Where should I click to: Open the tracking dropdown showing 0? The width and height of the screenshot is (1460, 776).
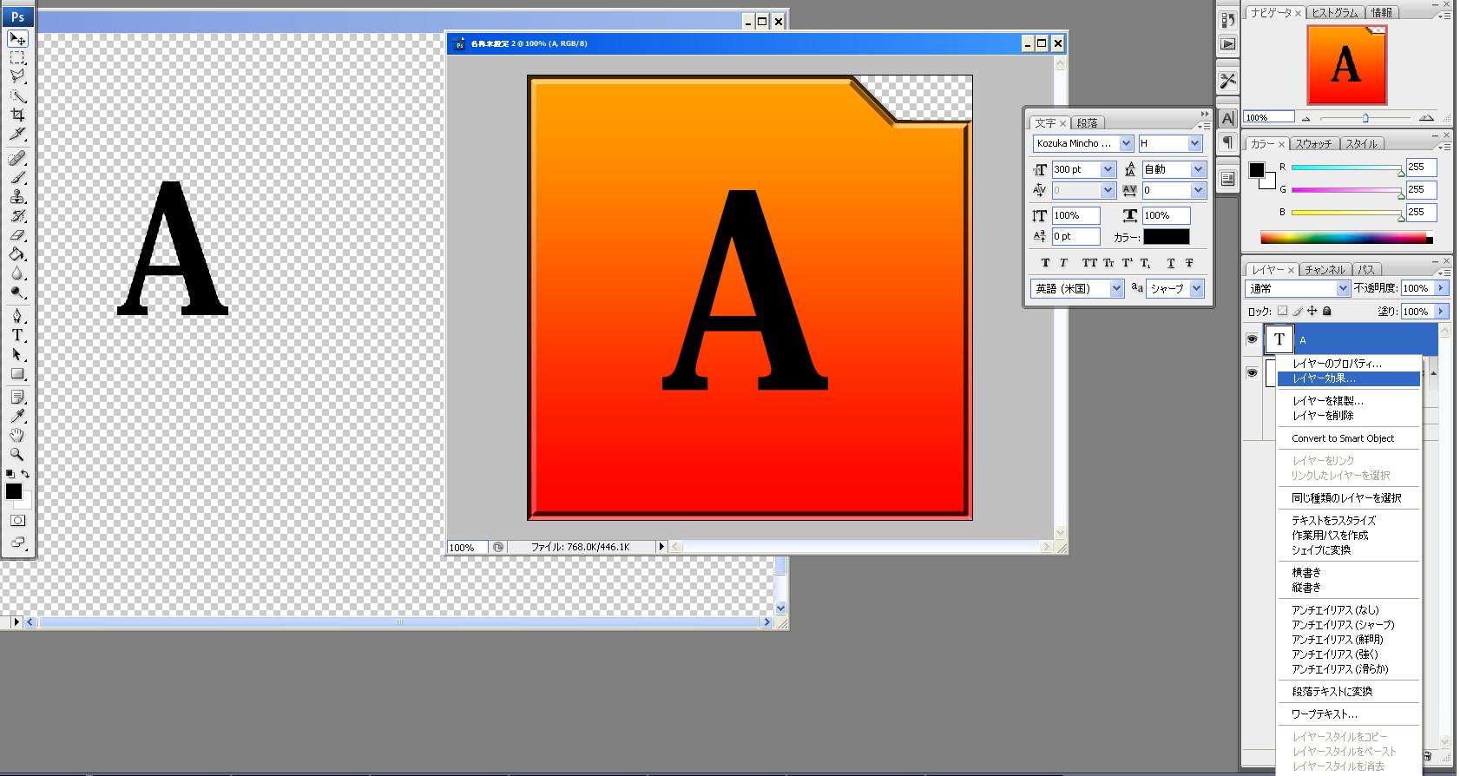tap(1198, 190)
